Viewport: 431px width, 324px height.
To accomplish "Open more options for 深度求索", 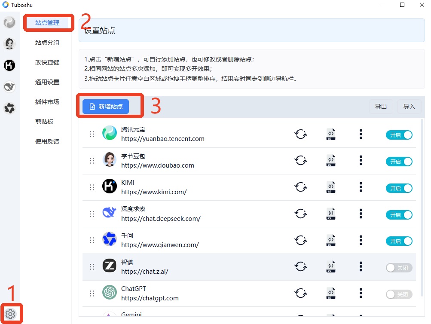I will coord(361,214).
